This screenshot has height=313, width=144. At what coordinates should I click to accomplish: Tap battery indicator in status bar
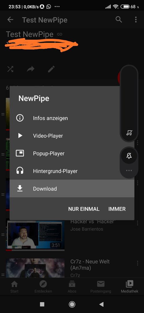click(x=125, y=7)
